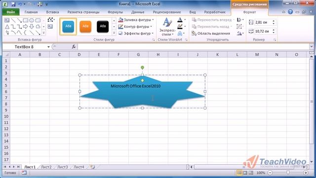316x178 pixels.
Task: Insert a new worksheet tab
Action: coord(93,167)
